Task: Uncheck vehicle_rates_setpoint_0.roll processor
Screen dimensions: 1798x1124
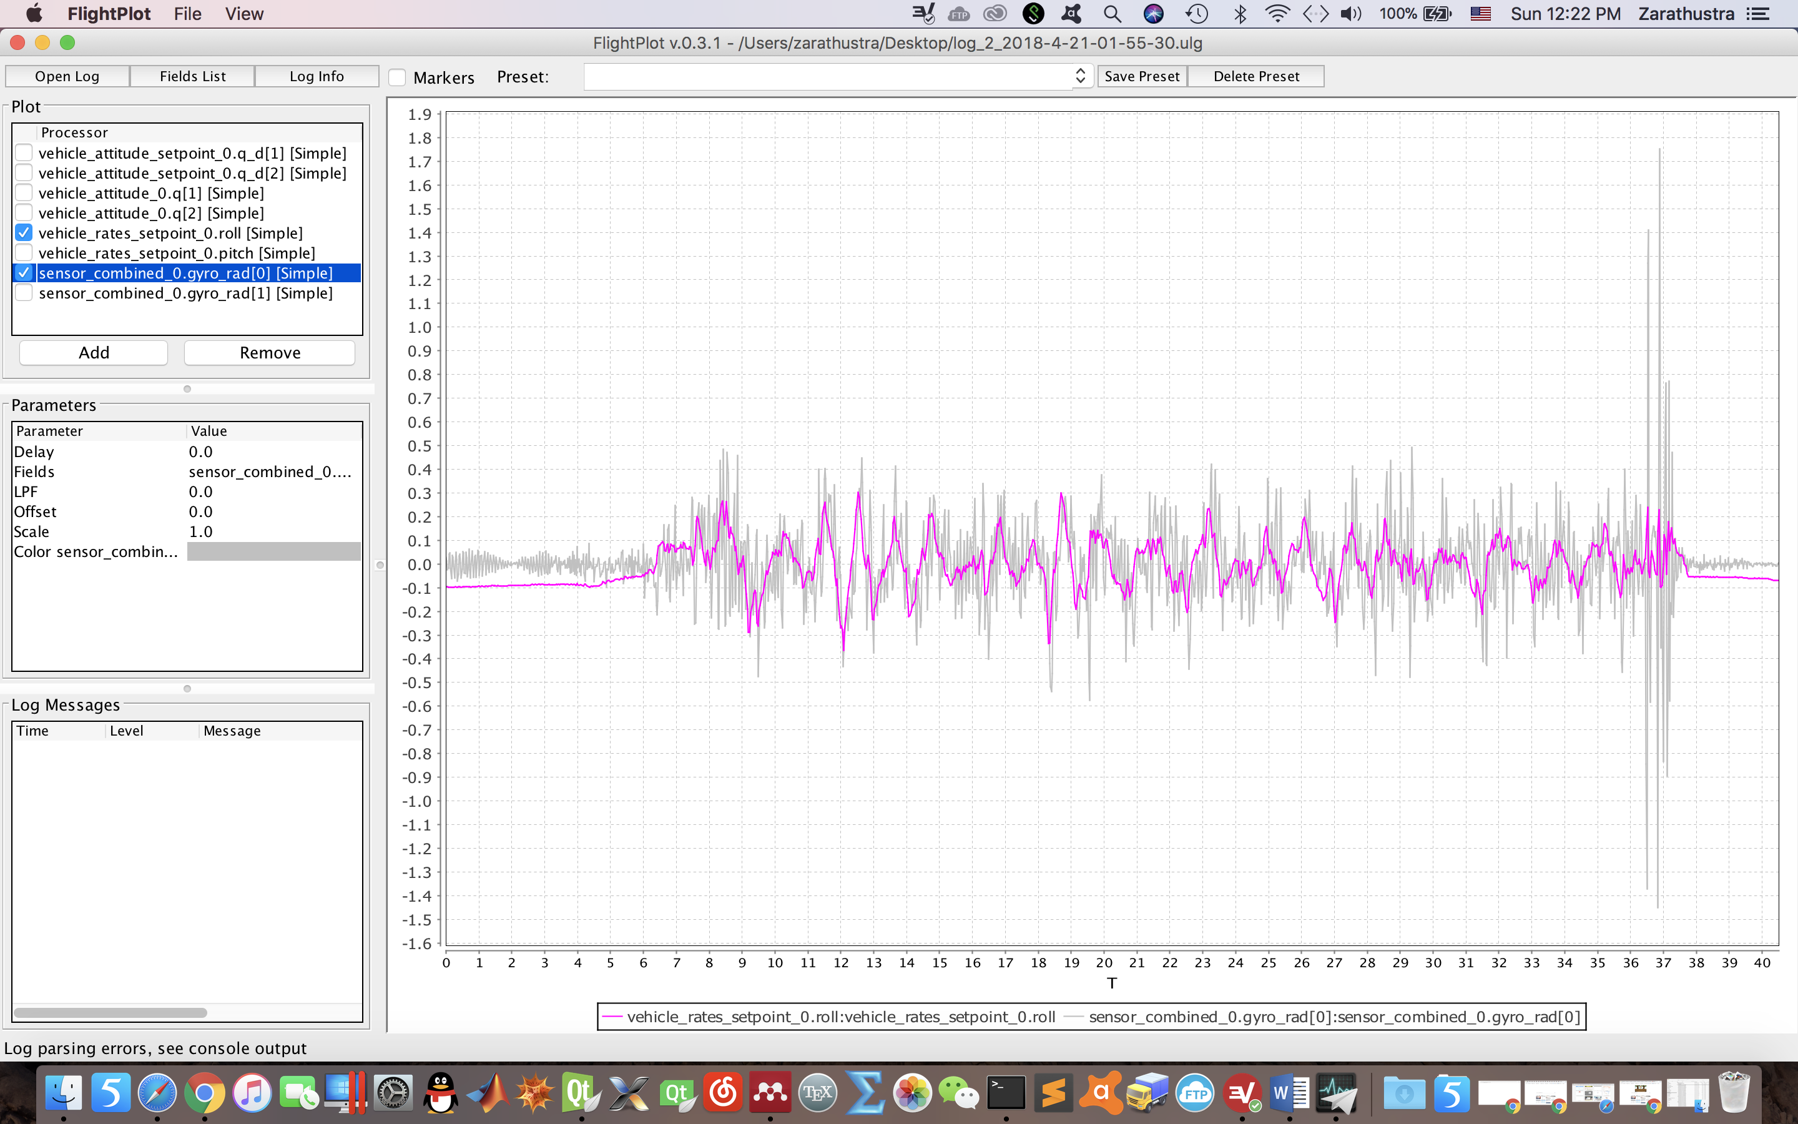Action: (24, 233)
